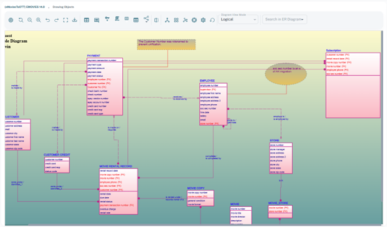Click the share-nodes relationship icon
Image resolution: width=387 pixels, height=227 pixels.
pyautogui.click(x=146, y=19)
